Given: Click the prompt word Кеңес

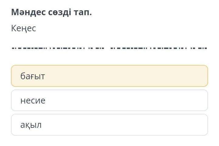Looking at the screenshot, I should (x=23, y=29).
